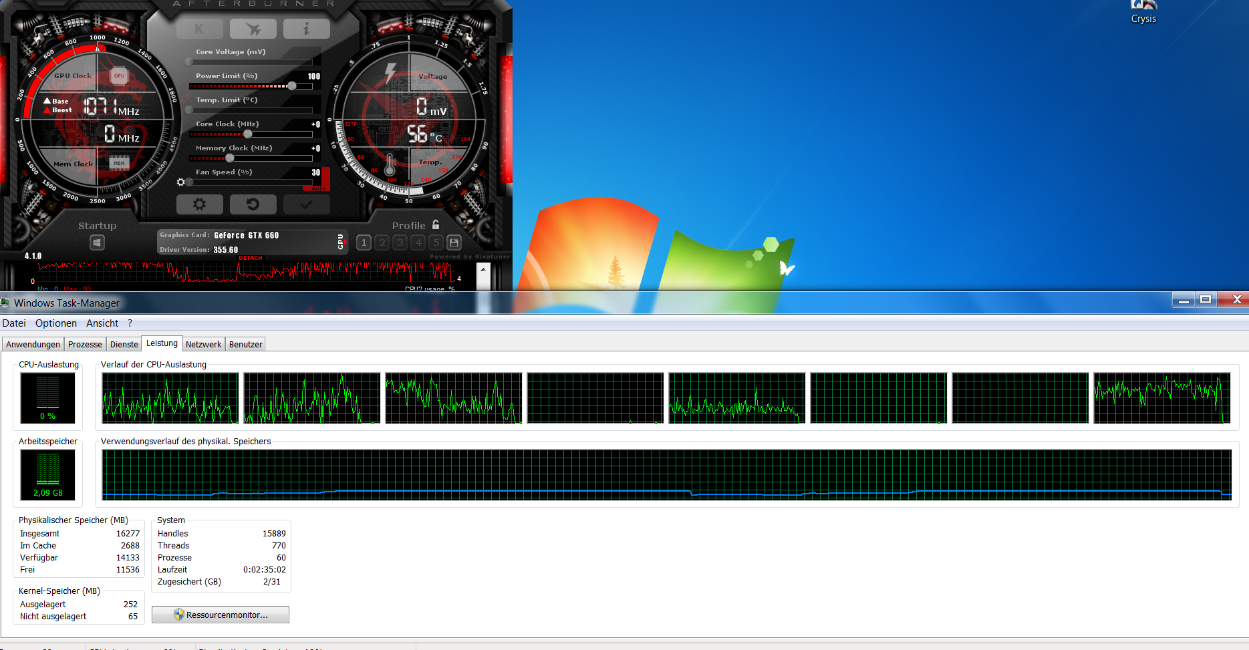Click the first CPU core history graph

click(x=170, y=398)
